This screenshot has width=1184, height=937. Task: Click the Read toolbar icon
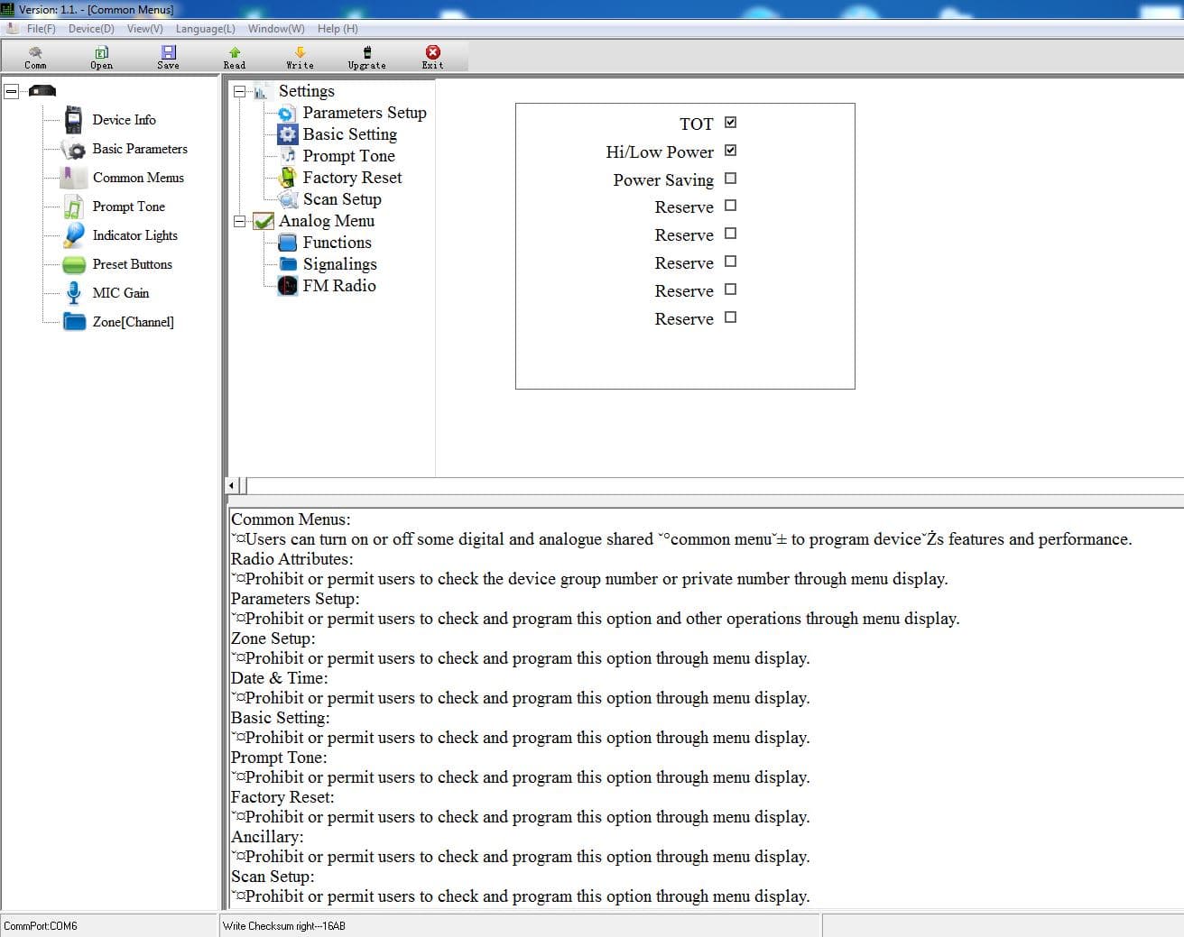coord(235,52)
